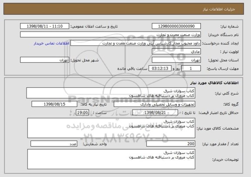This screenshot has width=251, height=177.
Task: Click the label استان محل تحویل
Action: point(223,60)
